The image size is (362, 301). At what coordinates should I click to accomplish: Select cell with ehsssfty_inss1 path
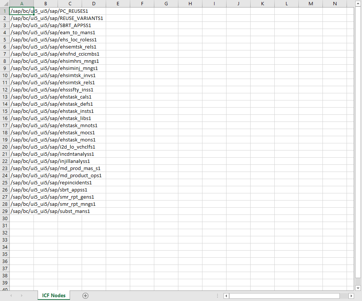click(22, 90)
